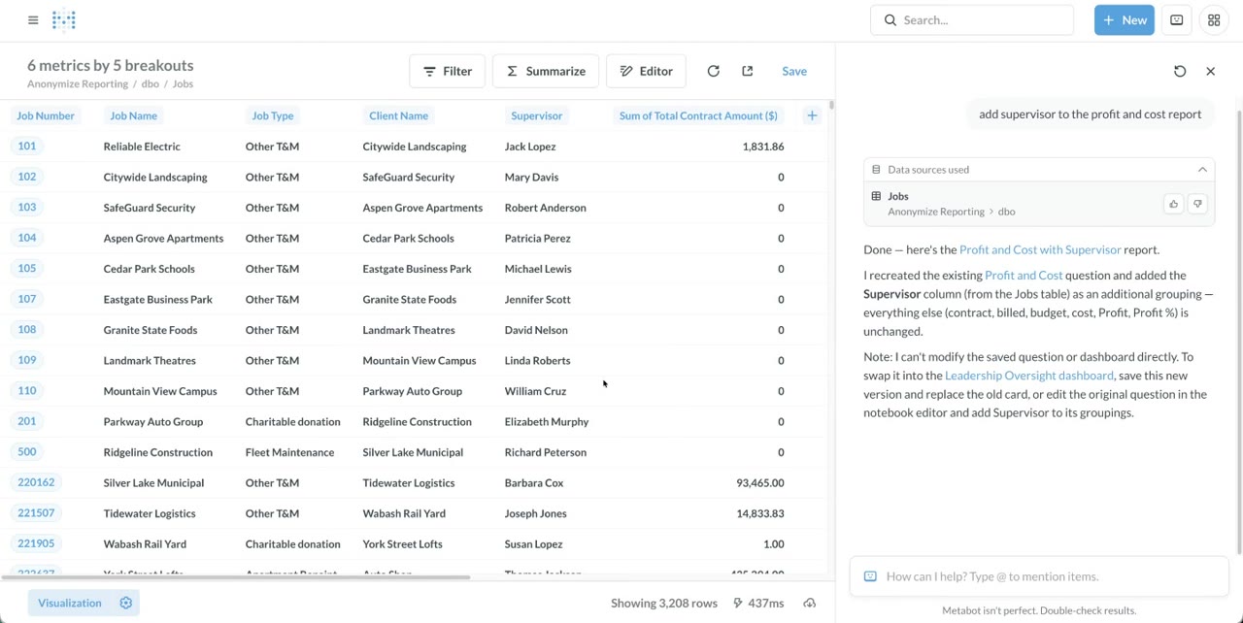Screen dimensions: 1243x623
Task: Give thumbs down to Metabot answer
Action: pyautogui.click(x=1197, y=204)
